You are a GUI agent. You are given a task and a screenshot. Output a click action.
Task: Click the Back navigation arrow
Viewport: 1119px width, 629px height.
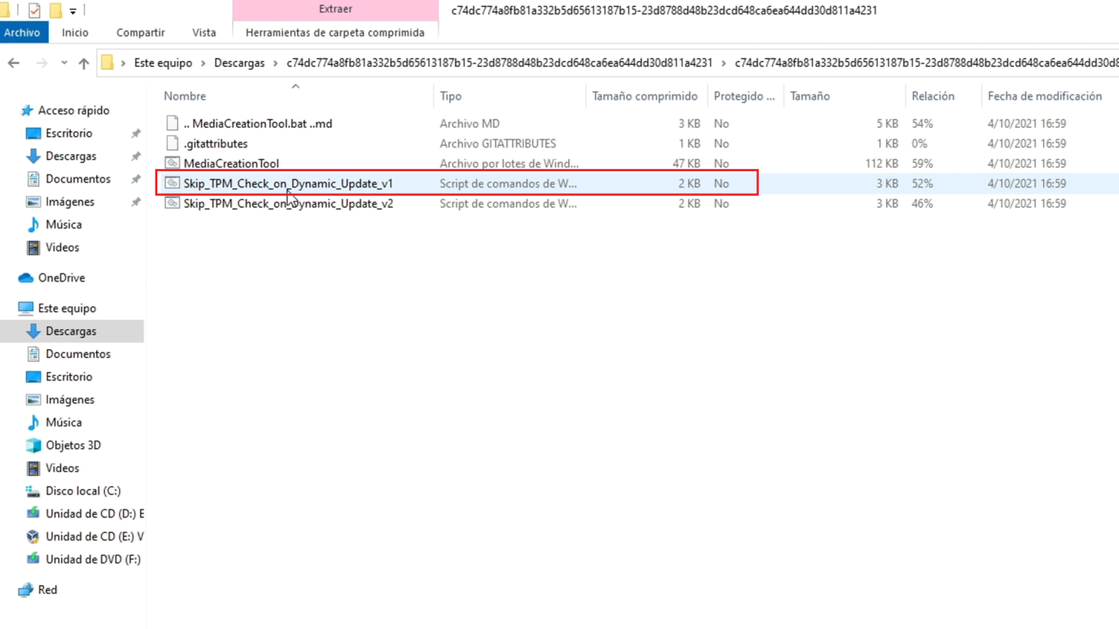[x=13, y=63]
